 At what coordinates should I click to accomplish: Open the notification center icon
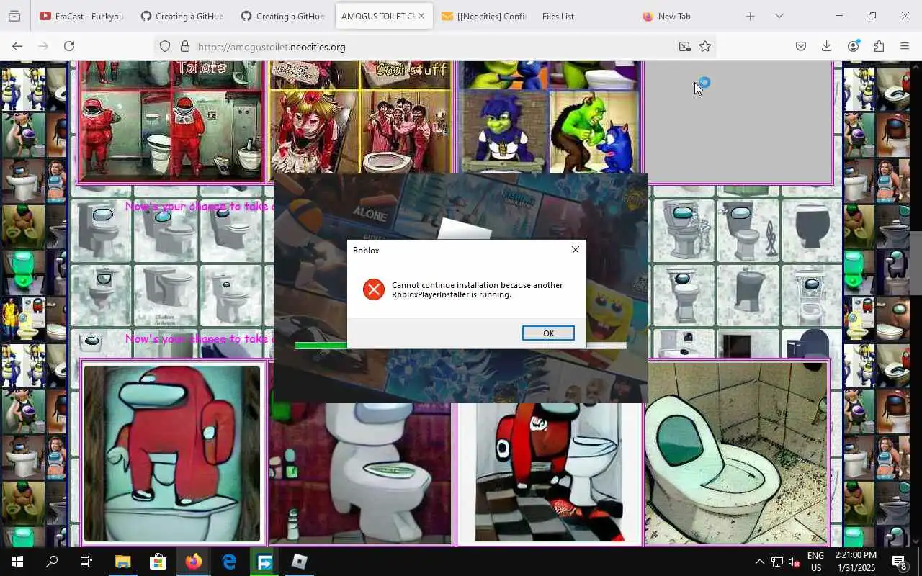pyautogui.click(x=899, y=562)
